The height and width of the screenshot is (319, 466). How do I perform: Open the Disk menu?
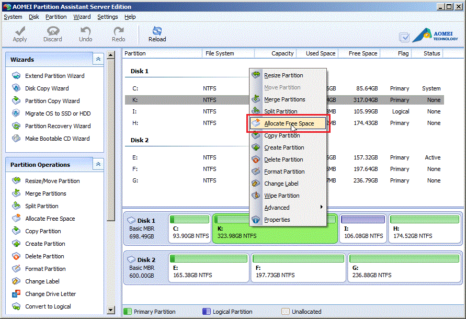(34, 17)
